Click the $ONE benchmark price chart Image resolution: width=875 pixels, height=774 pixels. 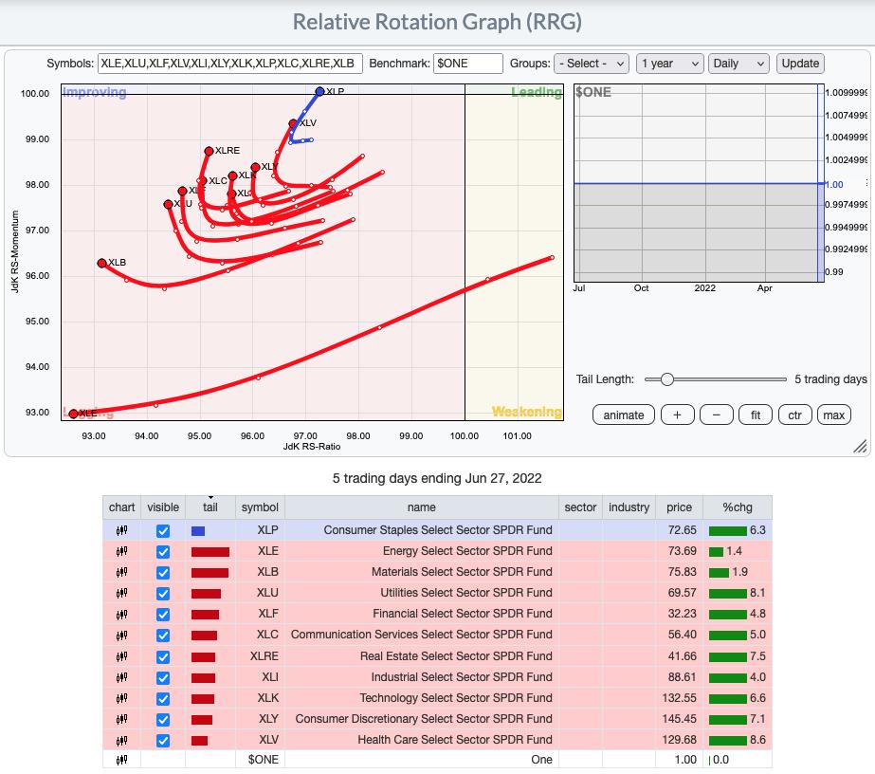tap(699, 183)
